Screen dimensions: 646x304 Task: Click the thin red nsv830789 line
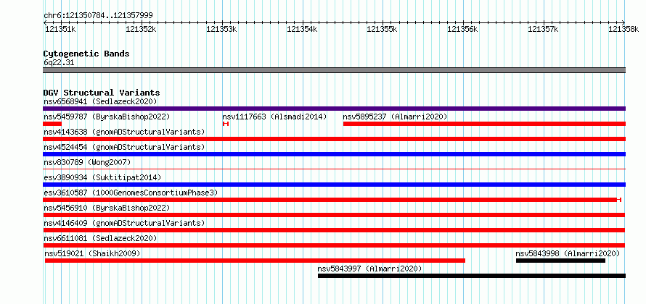point(334,169)
